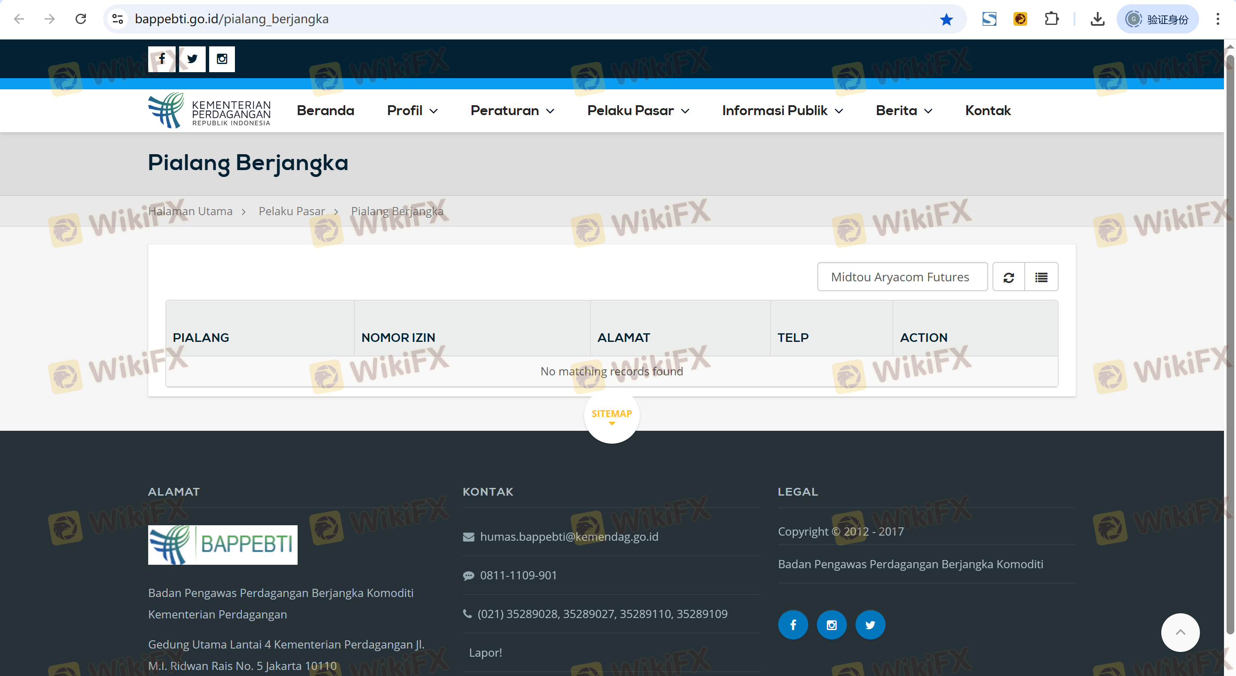The width and height of the screenshot is (1236, 676).
Task: Toggle table list view icon
Action: (x=1041, y=277)
